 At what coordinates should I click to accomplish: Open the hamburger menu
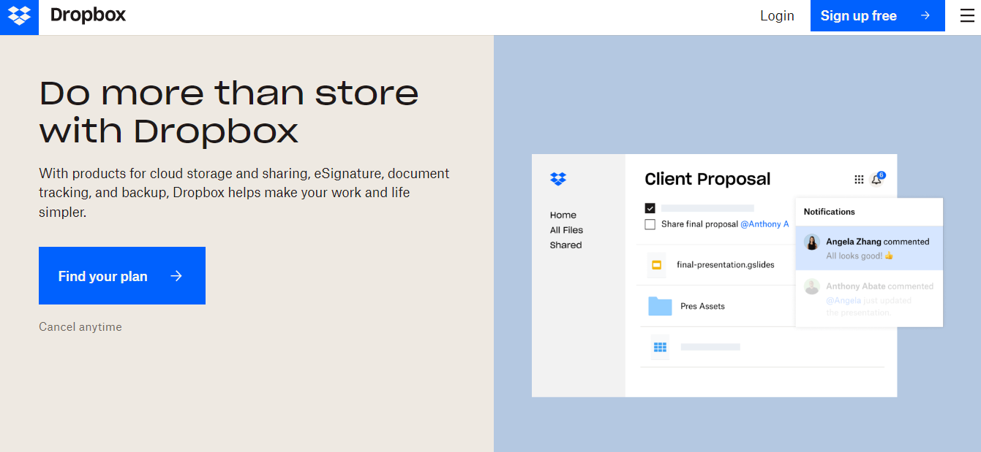coord(967,15)
